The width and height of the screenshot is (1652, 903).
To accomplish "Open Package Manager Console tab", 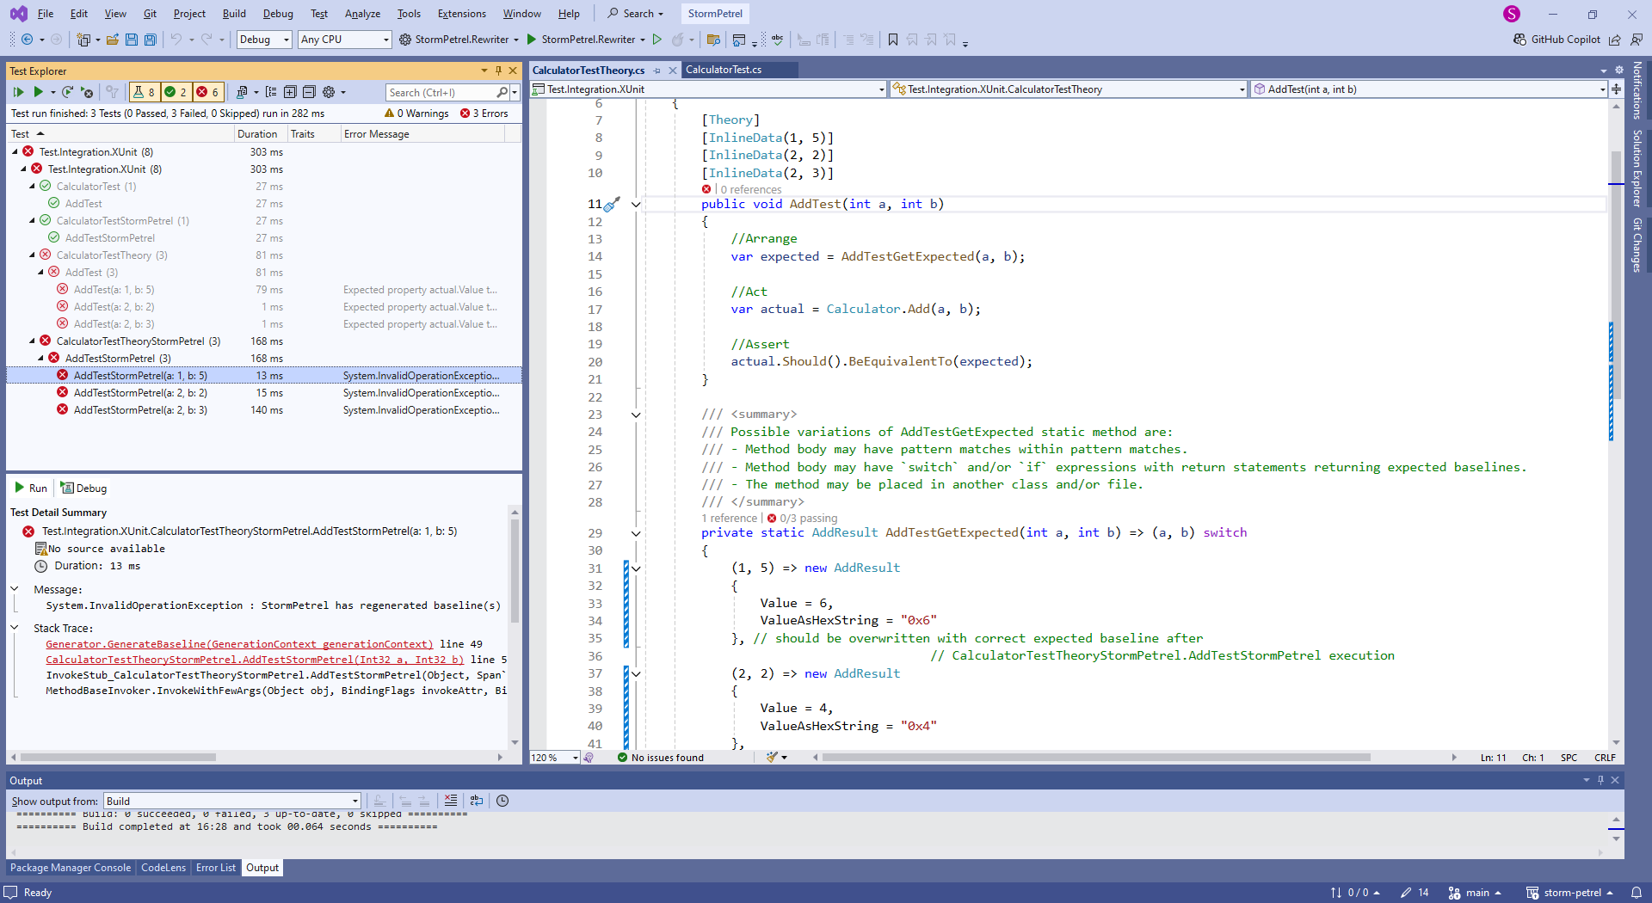I will point(71,868).
